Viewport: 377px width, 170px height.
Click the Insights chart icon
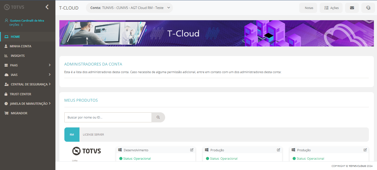click(x=6, y=55)
